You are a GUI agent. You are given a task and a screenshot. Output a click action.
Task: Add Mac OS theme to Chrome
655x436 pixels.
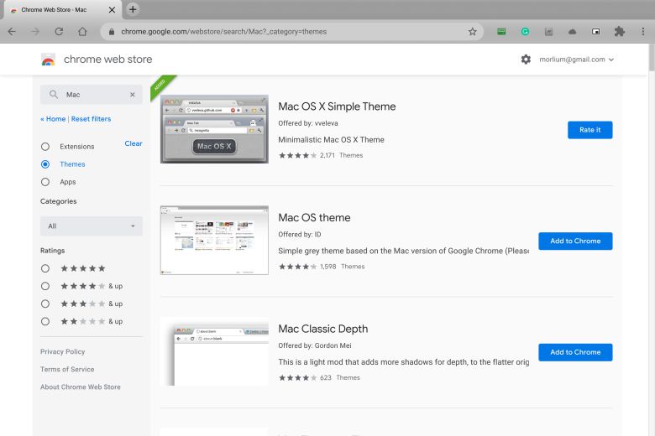click(575, 241)
